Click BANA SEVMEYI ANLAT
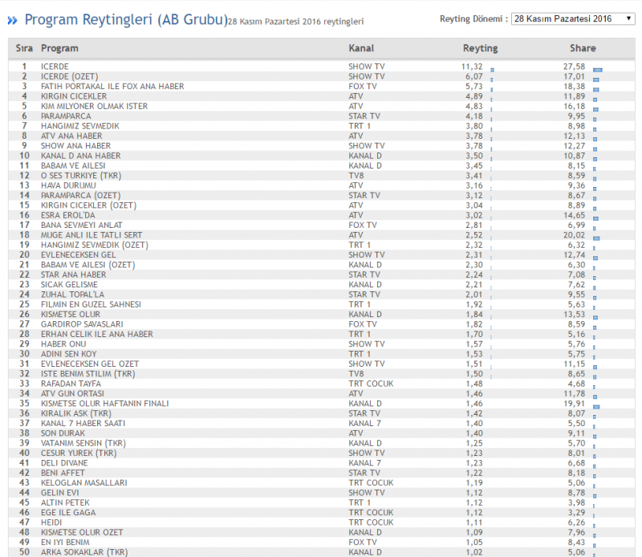642x557 pixels. point(82,226)
